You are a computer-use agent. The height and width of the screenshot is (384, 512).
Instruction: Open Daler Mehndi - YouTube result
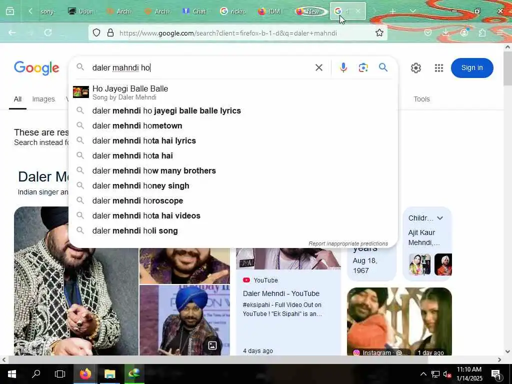pyautogui.click(x=281, y=293)
